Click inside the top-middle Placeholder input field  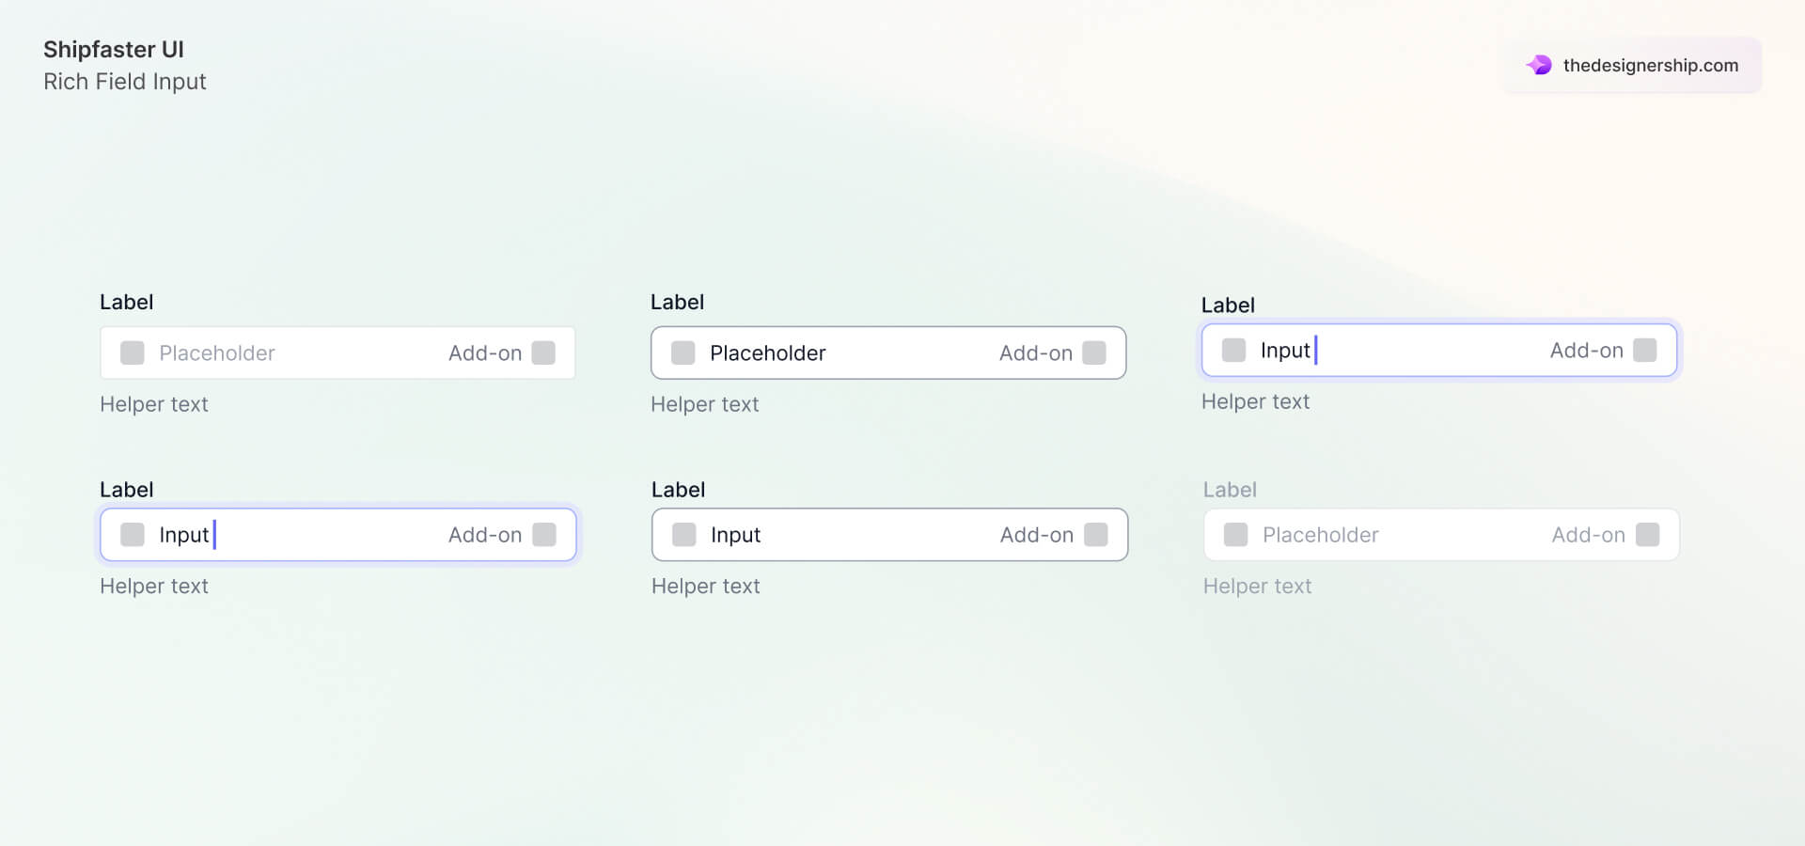pyautogui.click(x=846, y=352)
